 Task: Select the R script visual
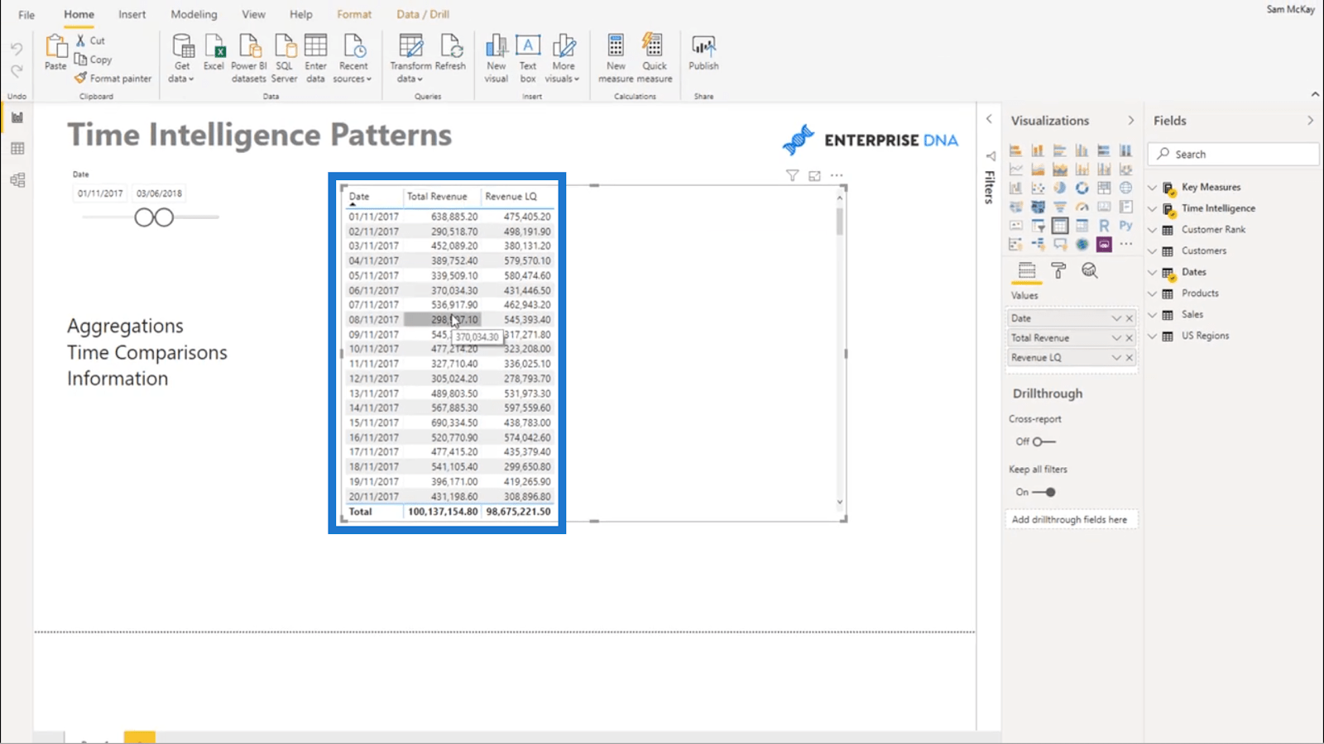[x=1104, y=226]
